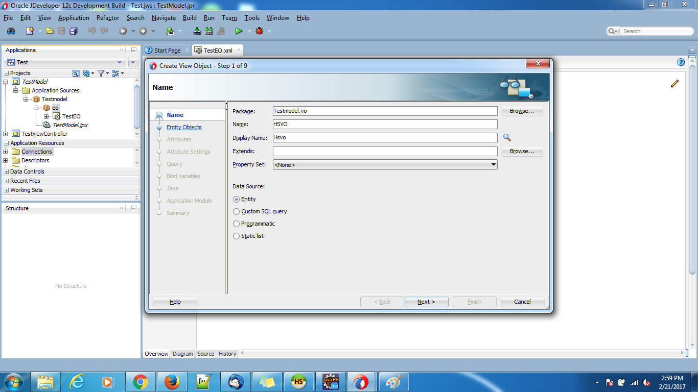Switch to the Diagram tab

click(x=182, y=354)
